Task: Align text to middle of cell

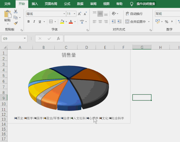Action: tap(100, 14)
